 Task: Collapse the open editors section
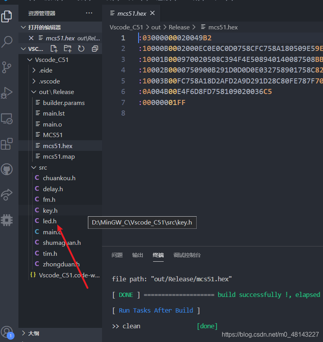point(23,27)
